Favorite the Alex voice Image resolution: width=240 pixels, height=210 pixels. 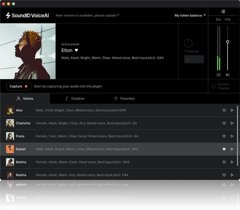(224, 110)
